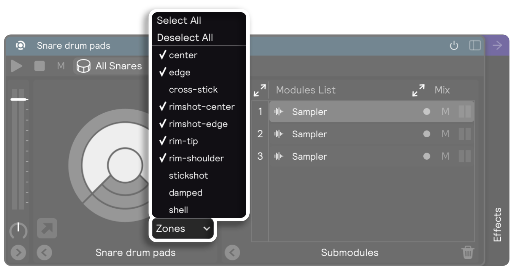This screenshot has height=274, width=521.
Task: Click the Play button in the module header
Action: pyautogui.click(x=16, y=66)
